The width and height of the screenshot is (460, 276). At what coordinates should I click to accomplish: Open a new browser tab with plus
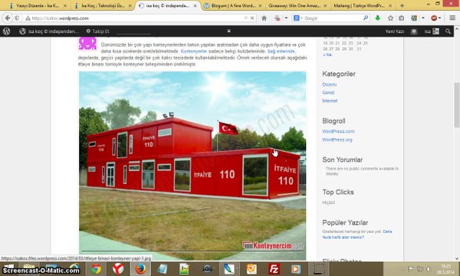tap(402, 5)
